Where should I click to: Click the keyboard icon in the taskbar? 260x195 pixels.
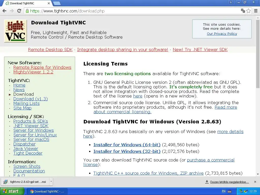[x=230, y=191]
